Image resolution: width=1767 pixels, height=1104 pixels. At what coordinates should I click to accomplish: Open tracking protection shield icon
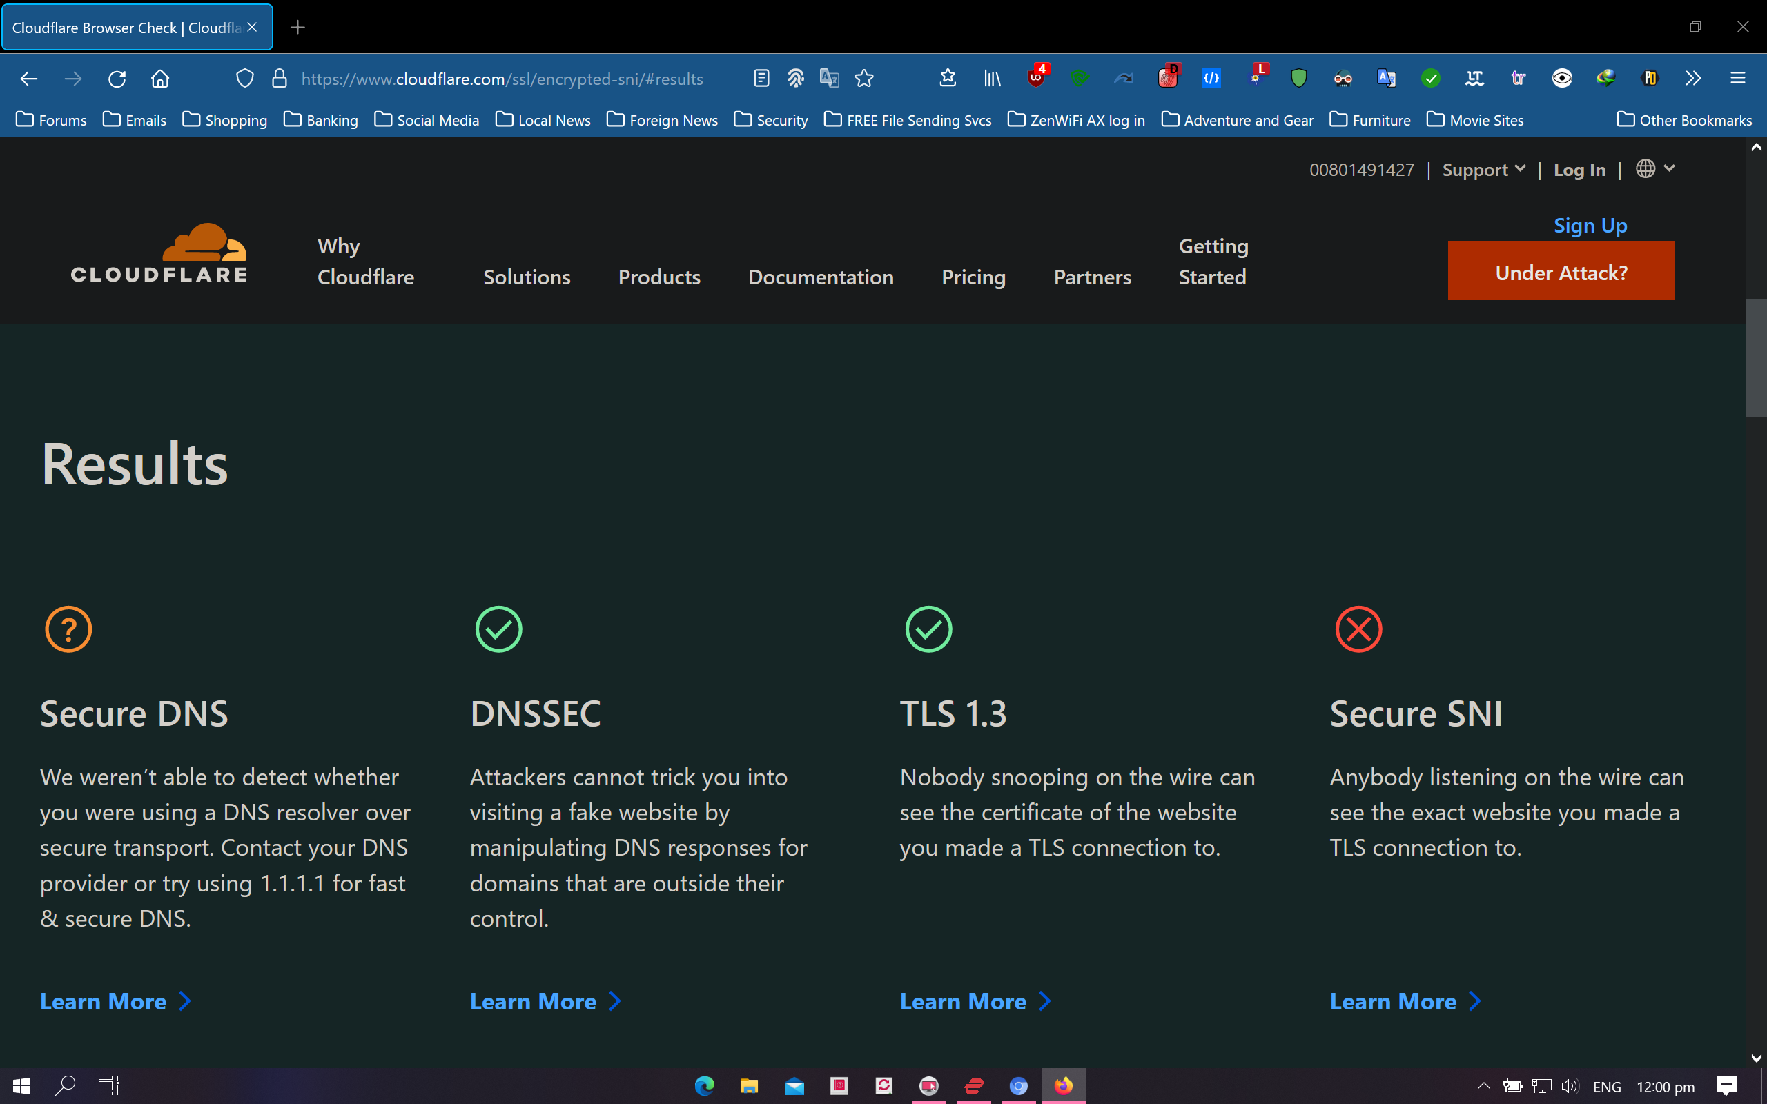pos(244,79)
